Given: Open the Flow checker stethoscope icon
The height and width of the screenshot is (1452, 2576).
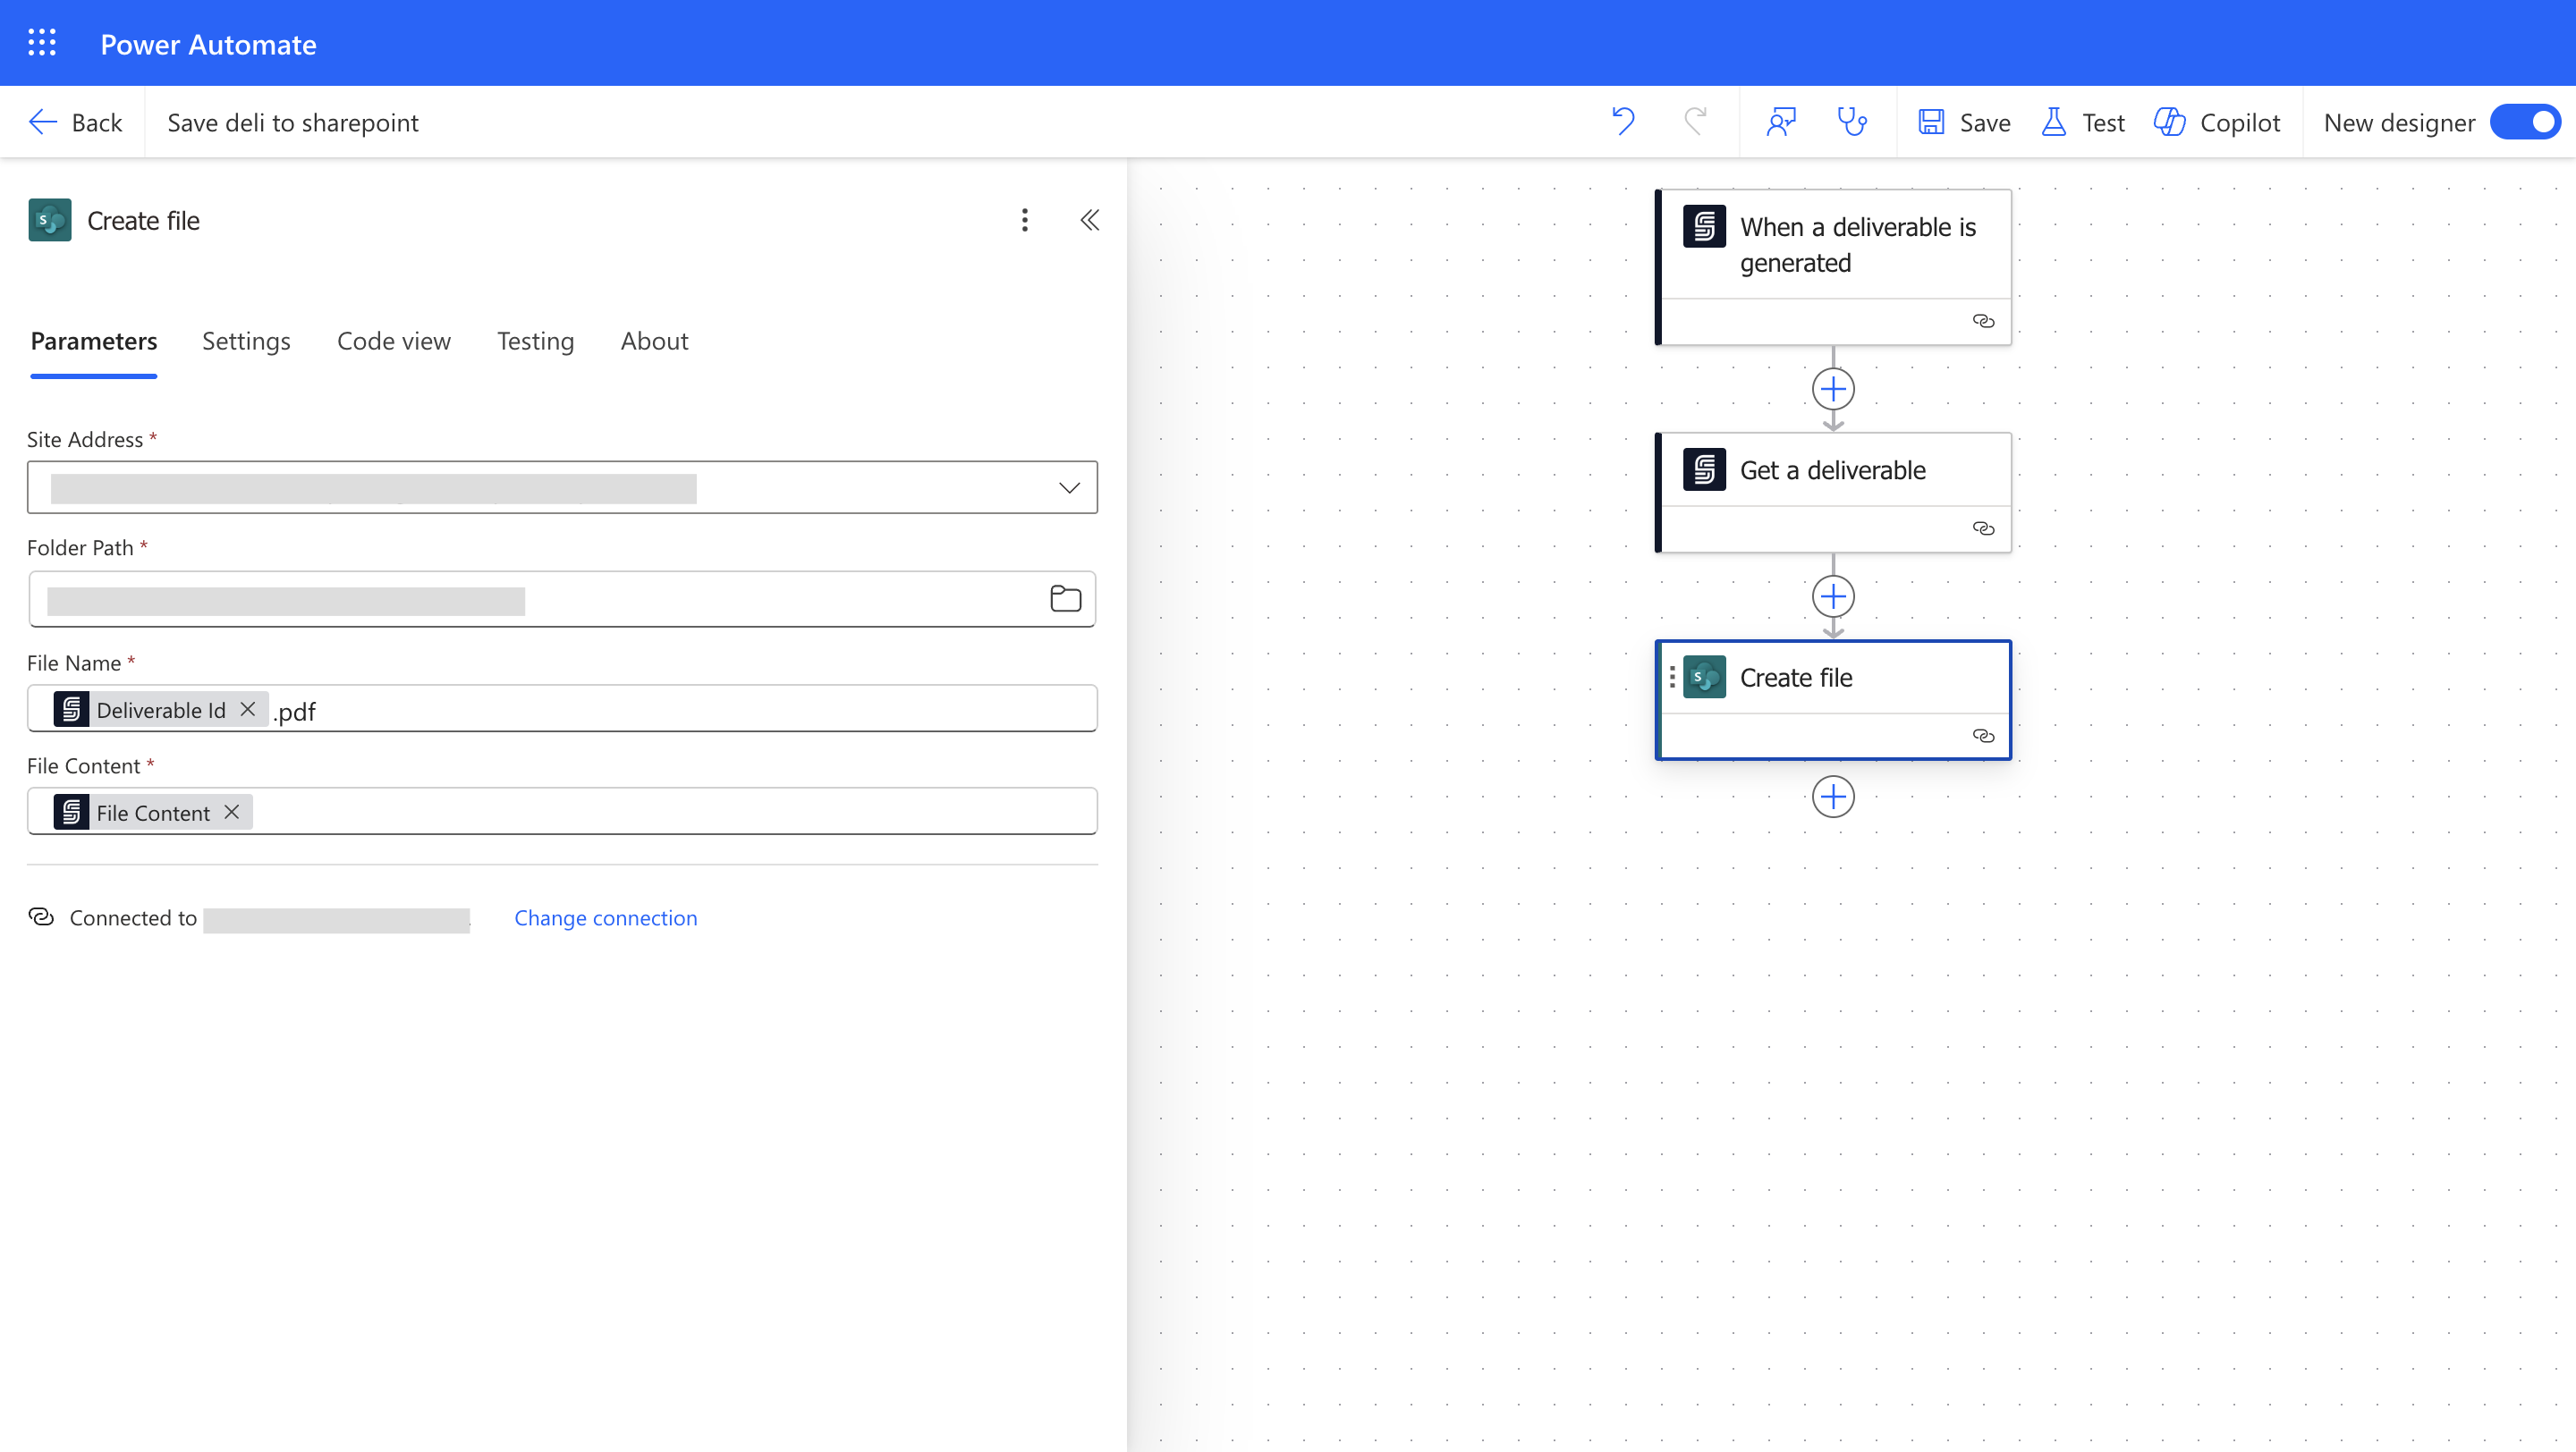Looking at the screenshot, I should (1851, 122).
